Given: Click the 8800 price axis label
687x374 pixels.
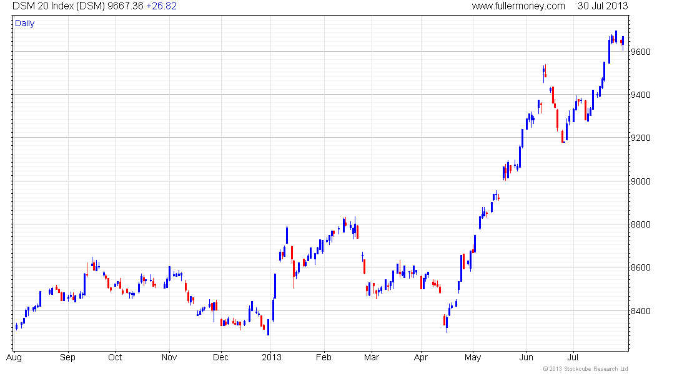Looking at the screenshot, I should [640, 224].
